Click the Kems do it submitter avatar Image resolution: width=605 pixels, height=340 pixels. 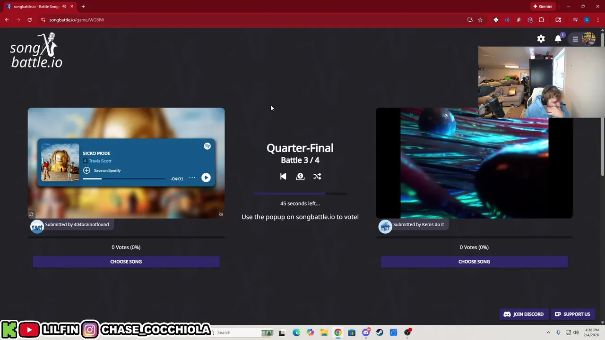tap(385, 226)
